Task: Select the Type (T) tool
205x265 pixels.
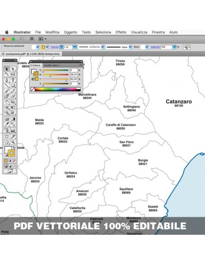Action: click(13, 80)
